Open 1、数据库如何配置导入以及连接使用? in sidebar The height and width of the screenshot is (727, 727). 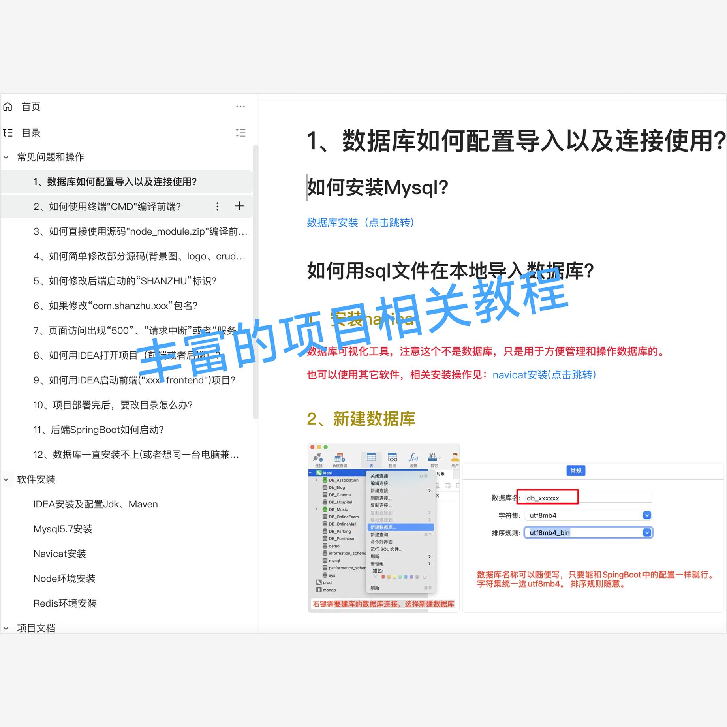(127, 182)
